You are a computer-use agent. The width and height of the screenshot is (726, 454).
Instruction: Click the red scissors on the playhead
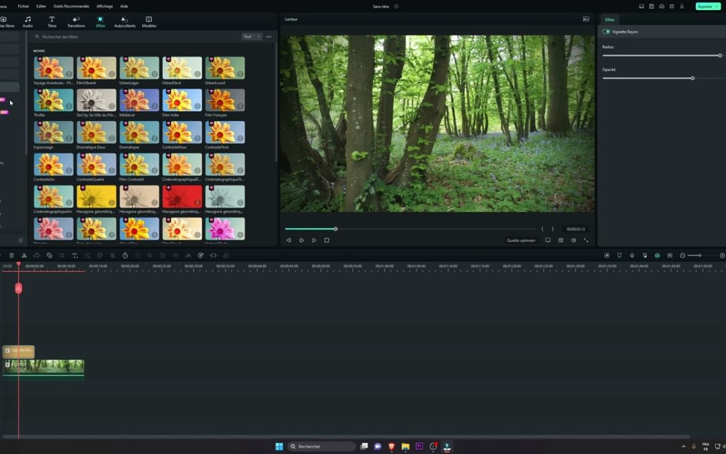point(19,288)
